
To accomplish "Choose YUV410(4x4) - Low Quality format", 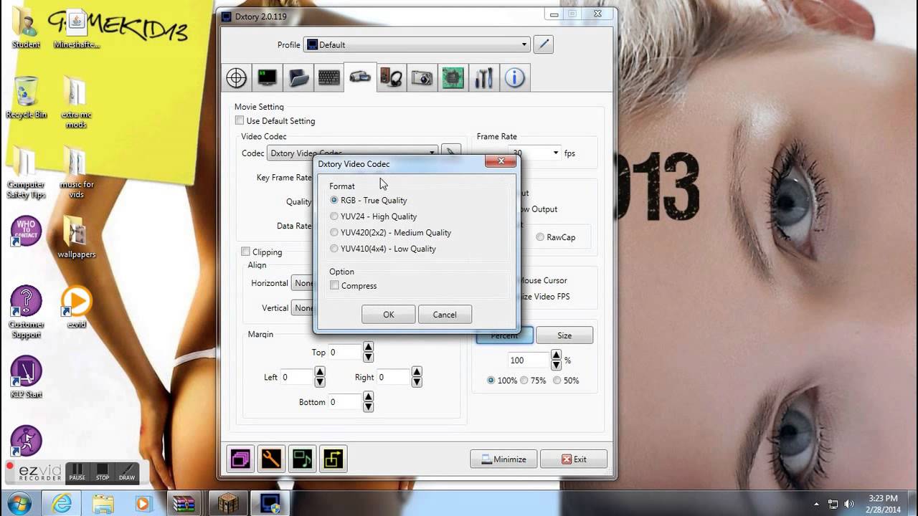I will 383,249.
